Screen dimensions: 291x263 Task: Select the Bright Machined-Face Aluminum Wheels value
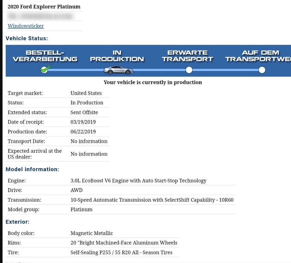[x=124, y=243]
